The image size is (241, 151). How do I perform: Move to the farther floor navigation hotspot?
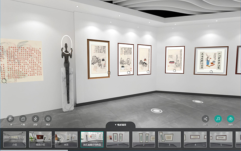click(x=198, y=101)
